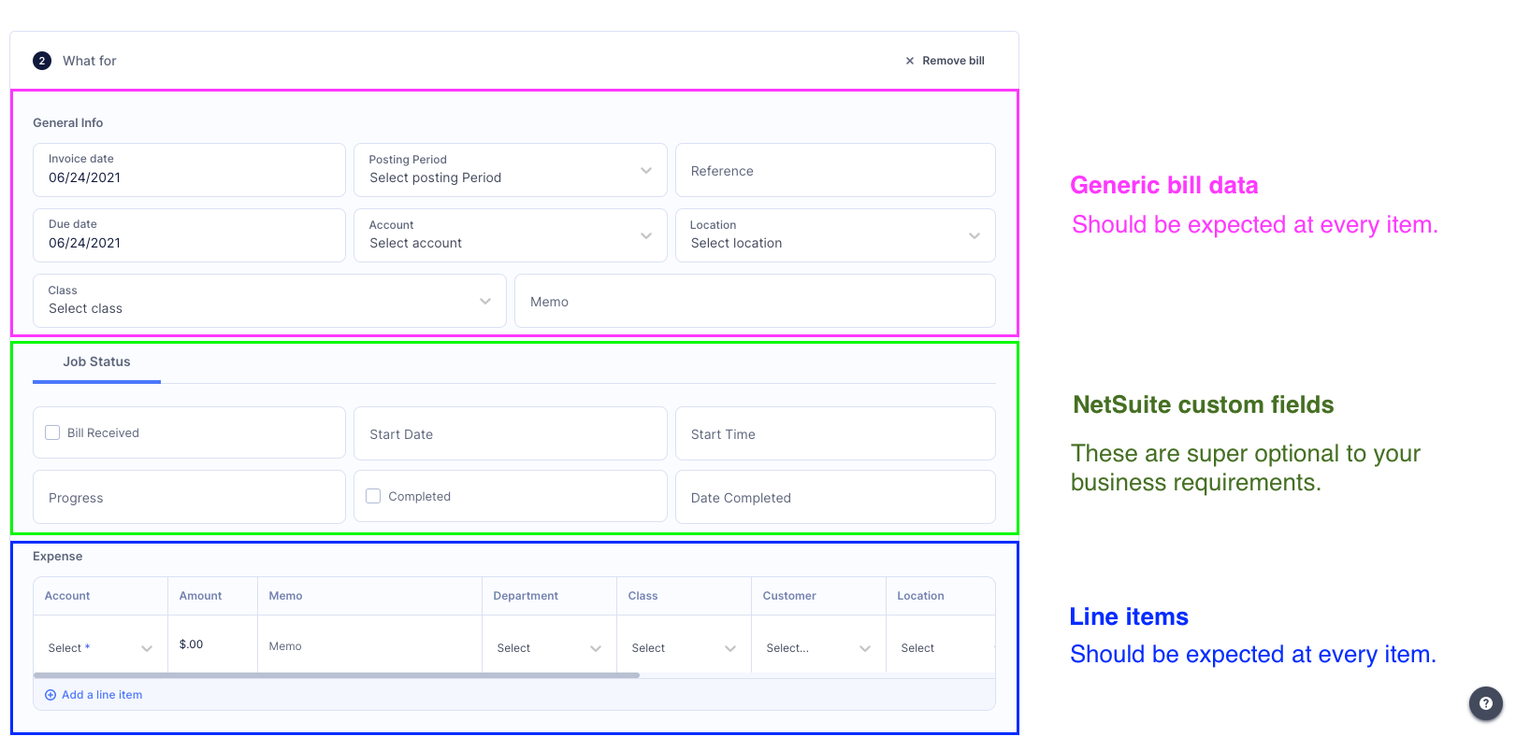Click the Invoice date field
The width and height of the screenshot is (1516, 736).
[189, 170]
